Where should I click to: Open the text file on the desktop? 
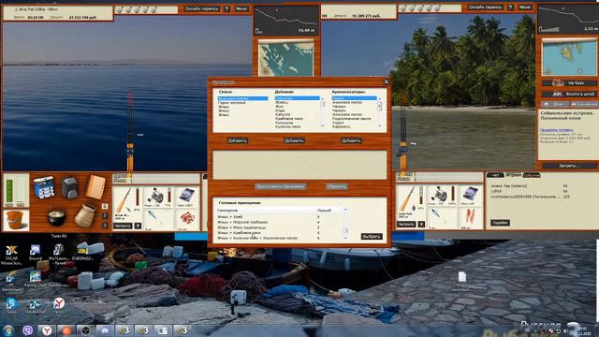pyautogui.click(x=461, y=281)
